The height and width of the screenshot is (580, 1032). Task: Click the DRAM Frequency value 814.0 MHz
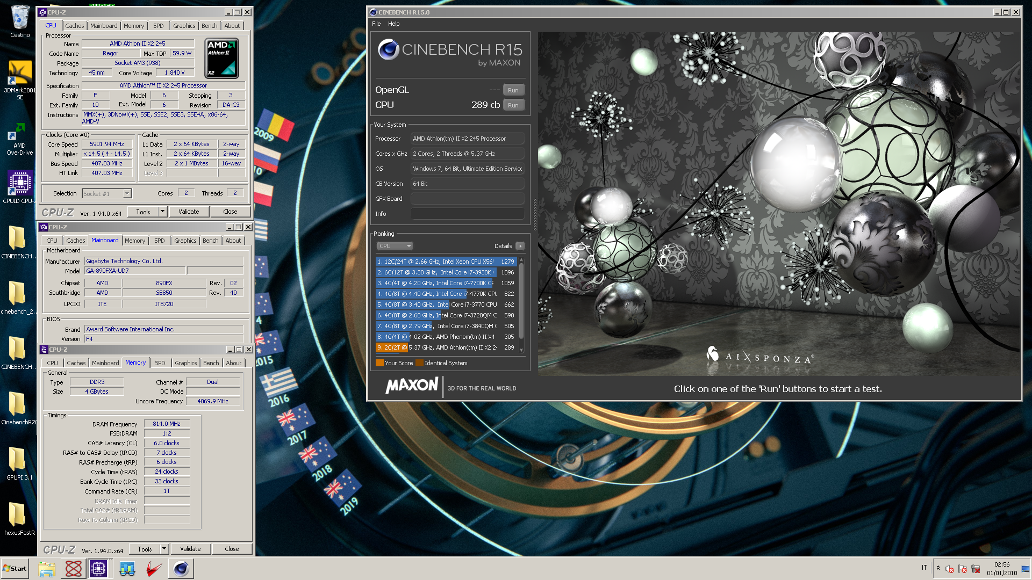pos(167,424)
